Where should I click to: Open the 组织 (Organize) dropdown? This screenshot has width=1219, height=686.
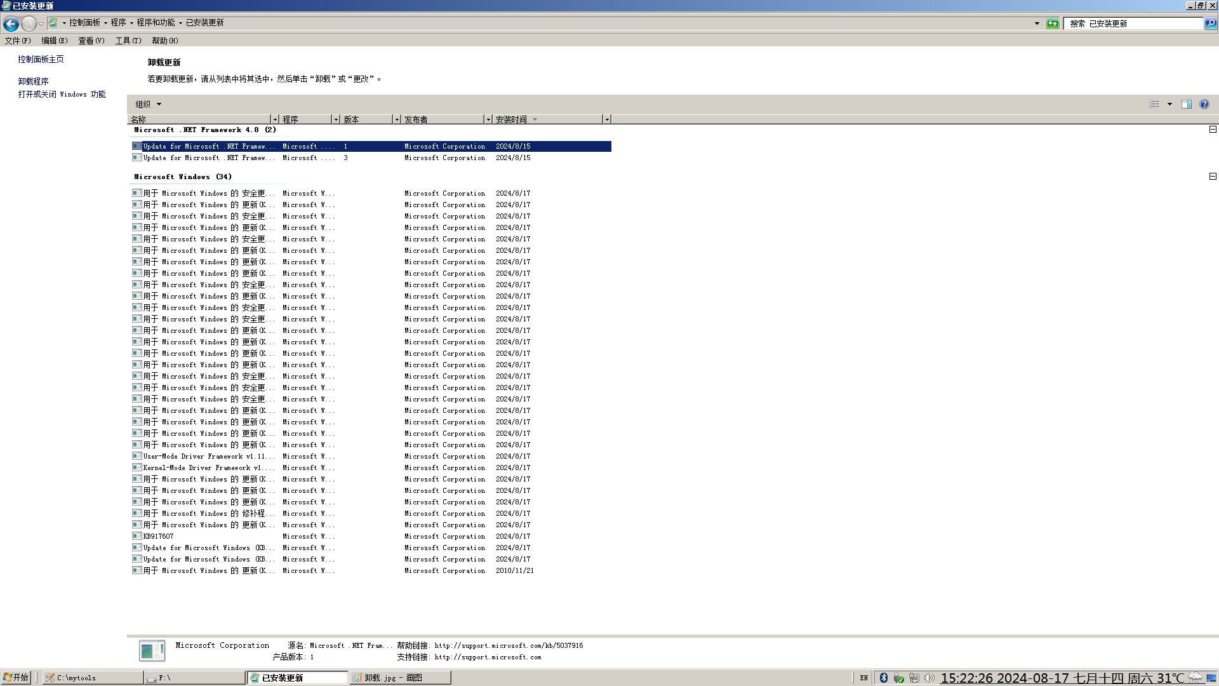[x=148, y=104]
